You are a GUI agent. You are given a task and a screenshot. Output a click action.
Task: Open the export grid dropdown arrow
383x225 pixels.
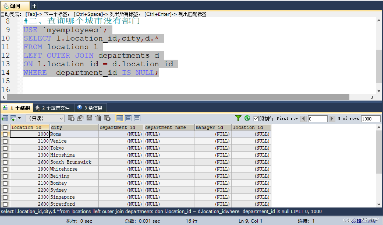point(19,118)
